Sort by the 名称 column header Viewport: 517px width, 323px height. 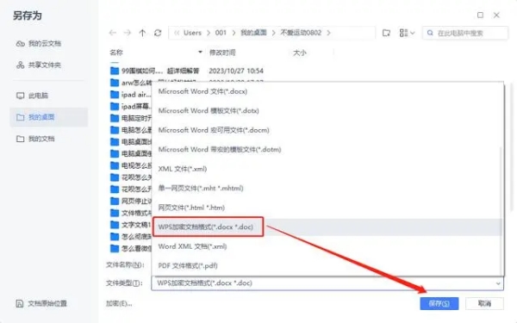point(116,53)
